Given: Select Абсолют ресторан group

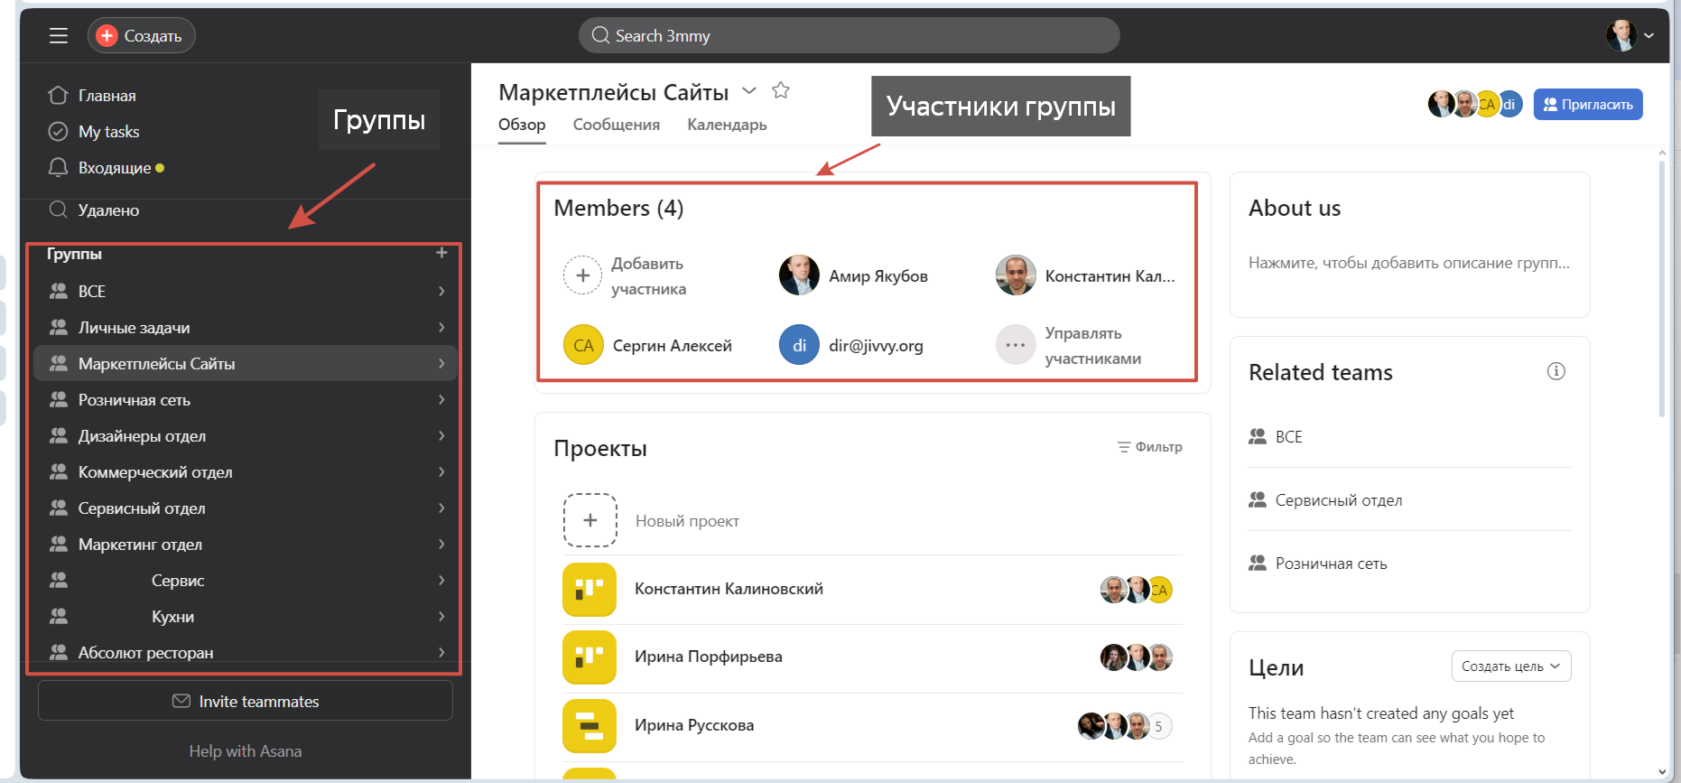Looking at the screenshot, I should (246, 652).
